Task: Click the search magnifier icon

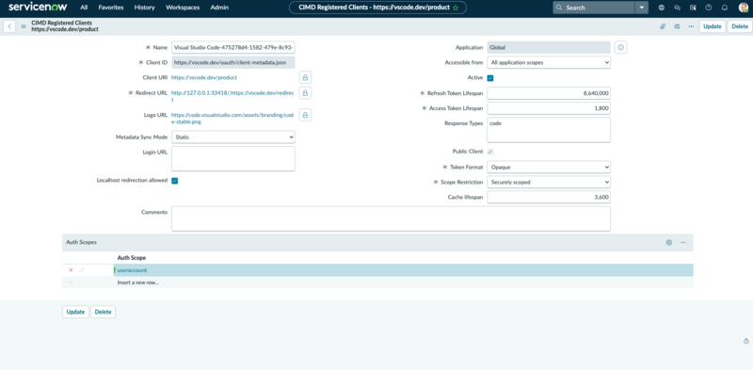Action: coord(559,8)
